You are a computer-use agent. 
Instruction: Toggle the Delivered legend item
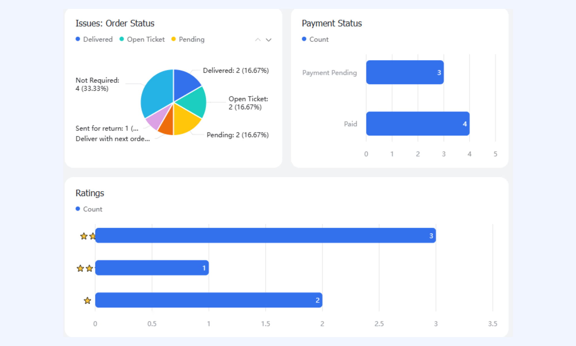click(94, 39)
